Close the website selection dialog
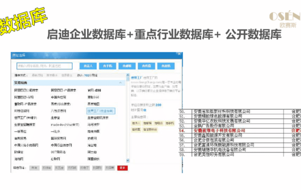The height and width of the screenshot is (190, 301). [x=179, y=54]
